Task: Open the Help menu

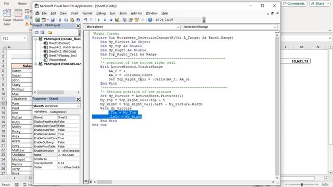Action: click(164, 13)
